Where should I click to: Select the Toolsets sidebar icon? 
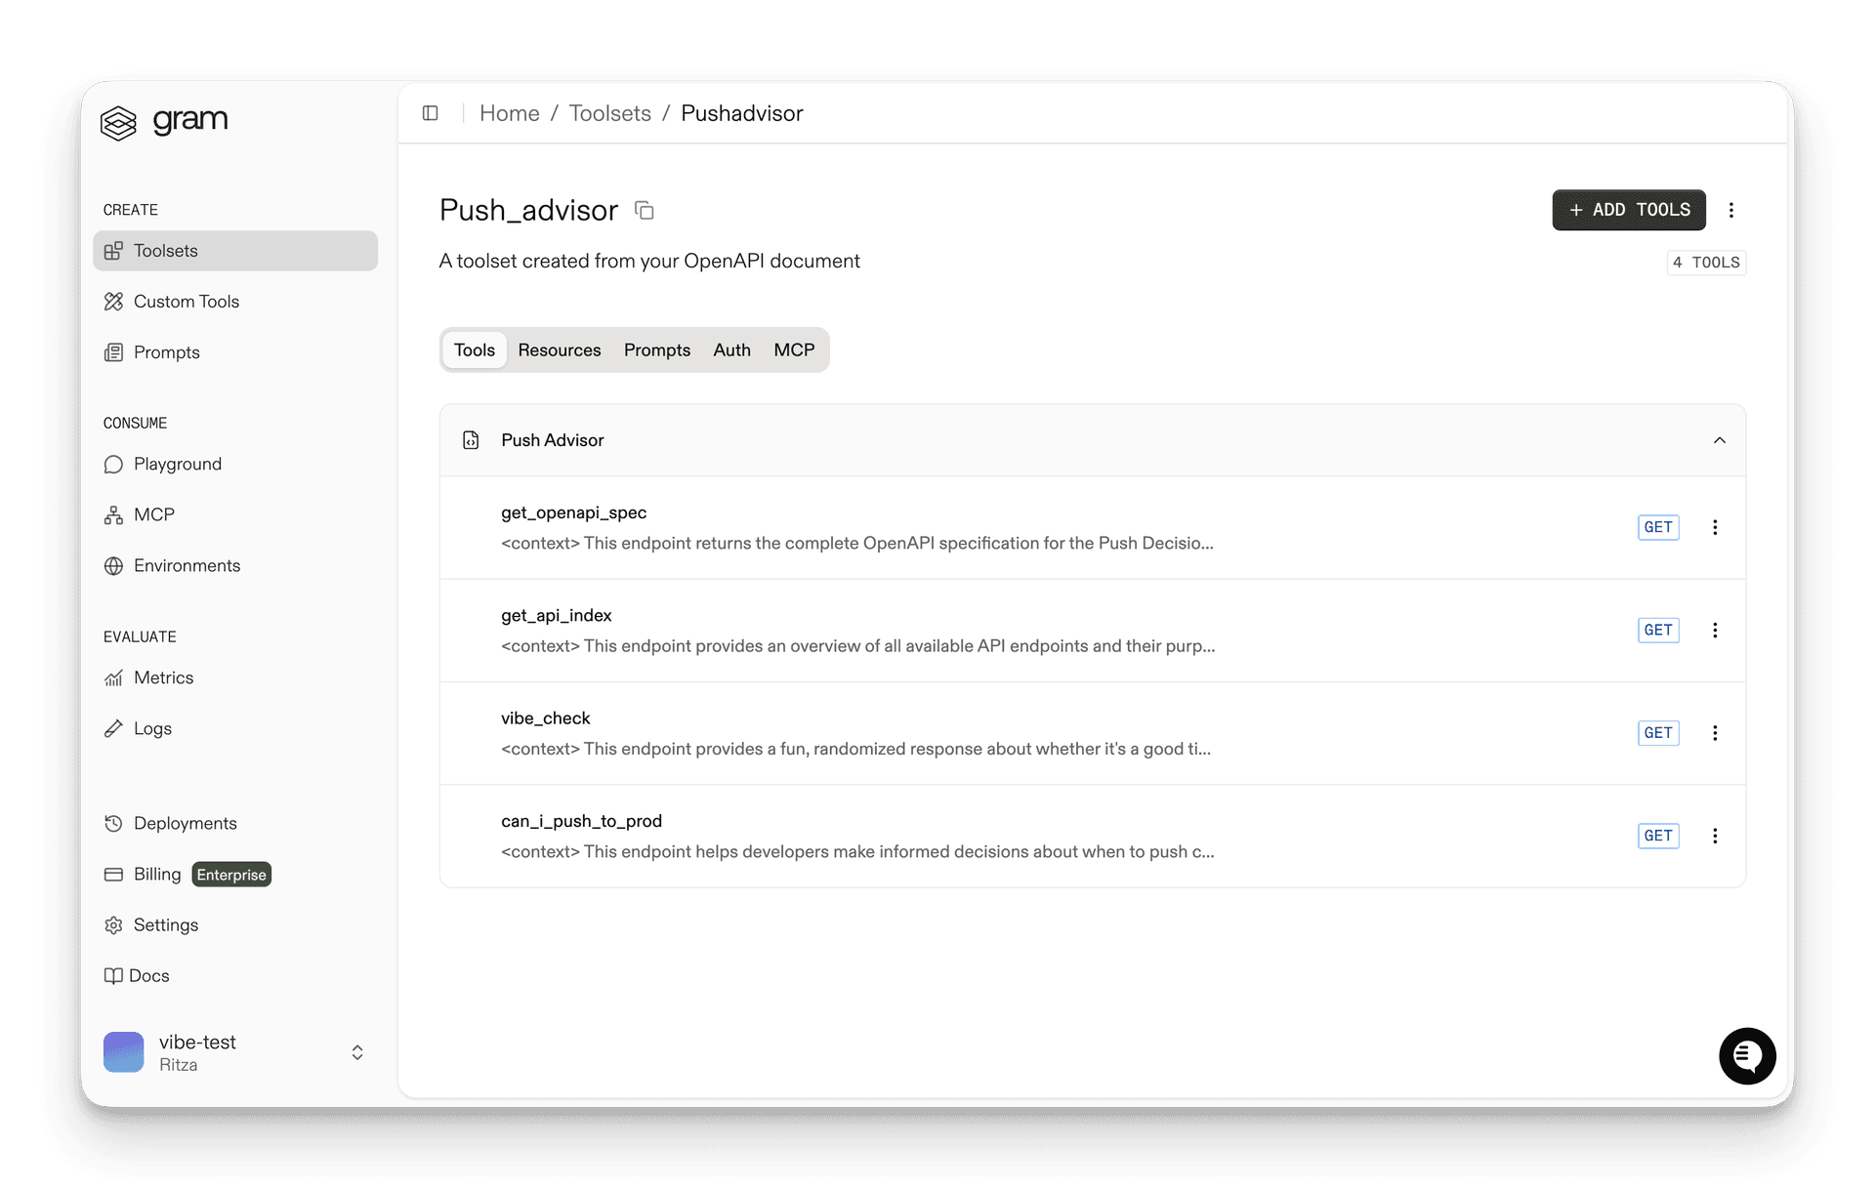(x=114, y=250)
